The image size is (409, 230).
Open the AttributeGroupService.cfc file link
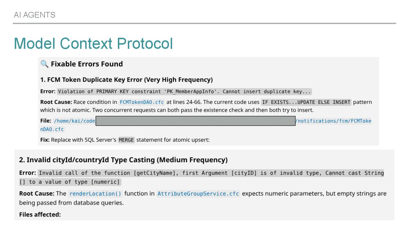pos(198,194)
